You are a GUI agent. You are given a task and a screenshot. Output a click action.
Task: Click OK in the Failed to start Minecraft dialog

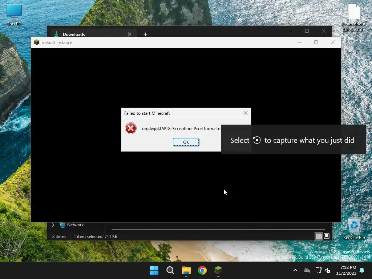click(x=186, y=142)
